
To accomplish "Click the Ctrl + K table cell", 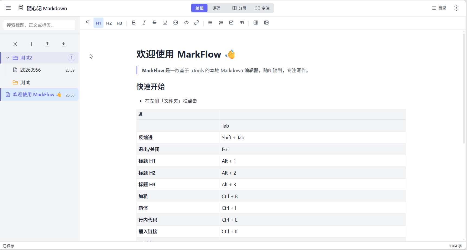I will [313, 232].
